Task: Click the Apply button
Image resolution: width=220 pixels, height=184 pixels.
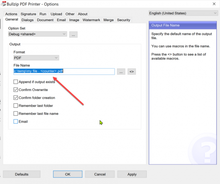Action: pos(132,174)
